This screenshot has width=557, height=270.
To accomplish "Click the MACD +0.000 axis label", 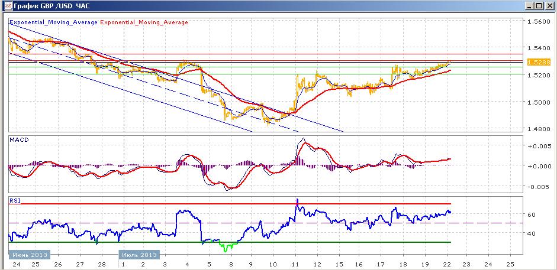I will (x=539, y=166).
